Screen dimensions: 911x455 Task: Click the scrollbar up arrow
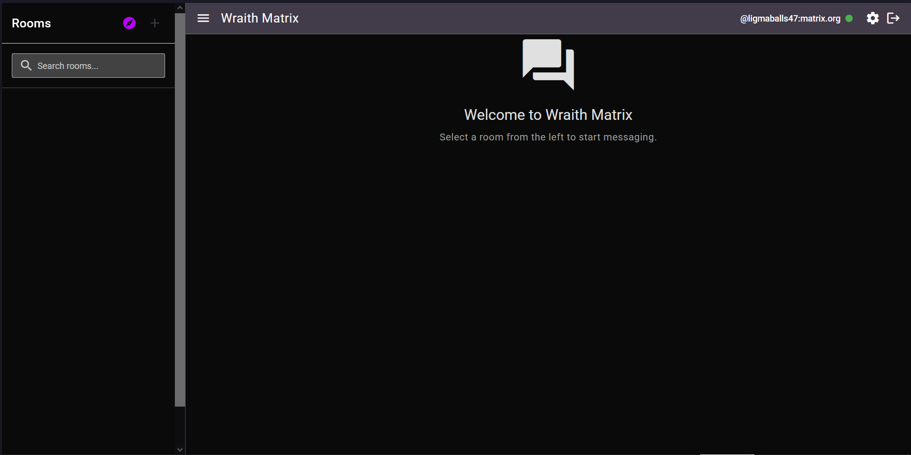tap(180, 7)
